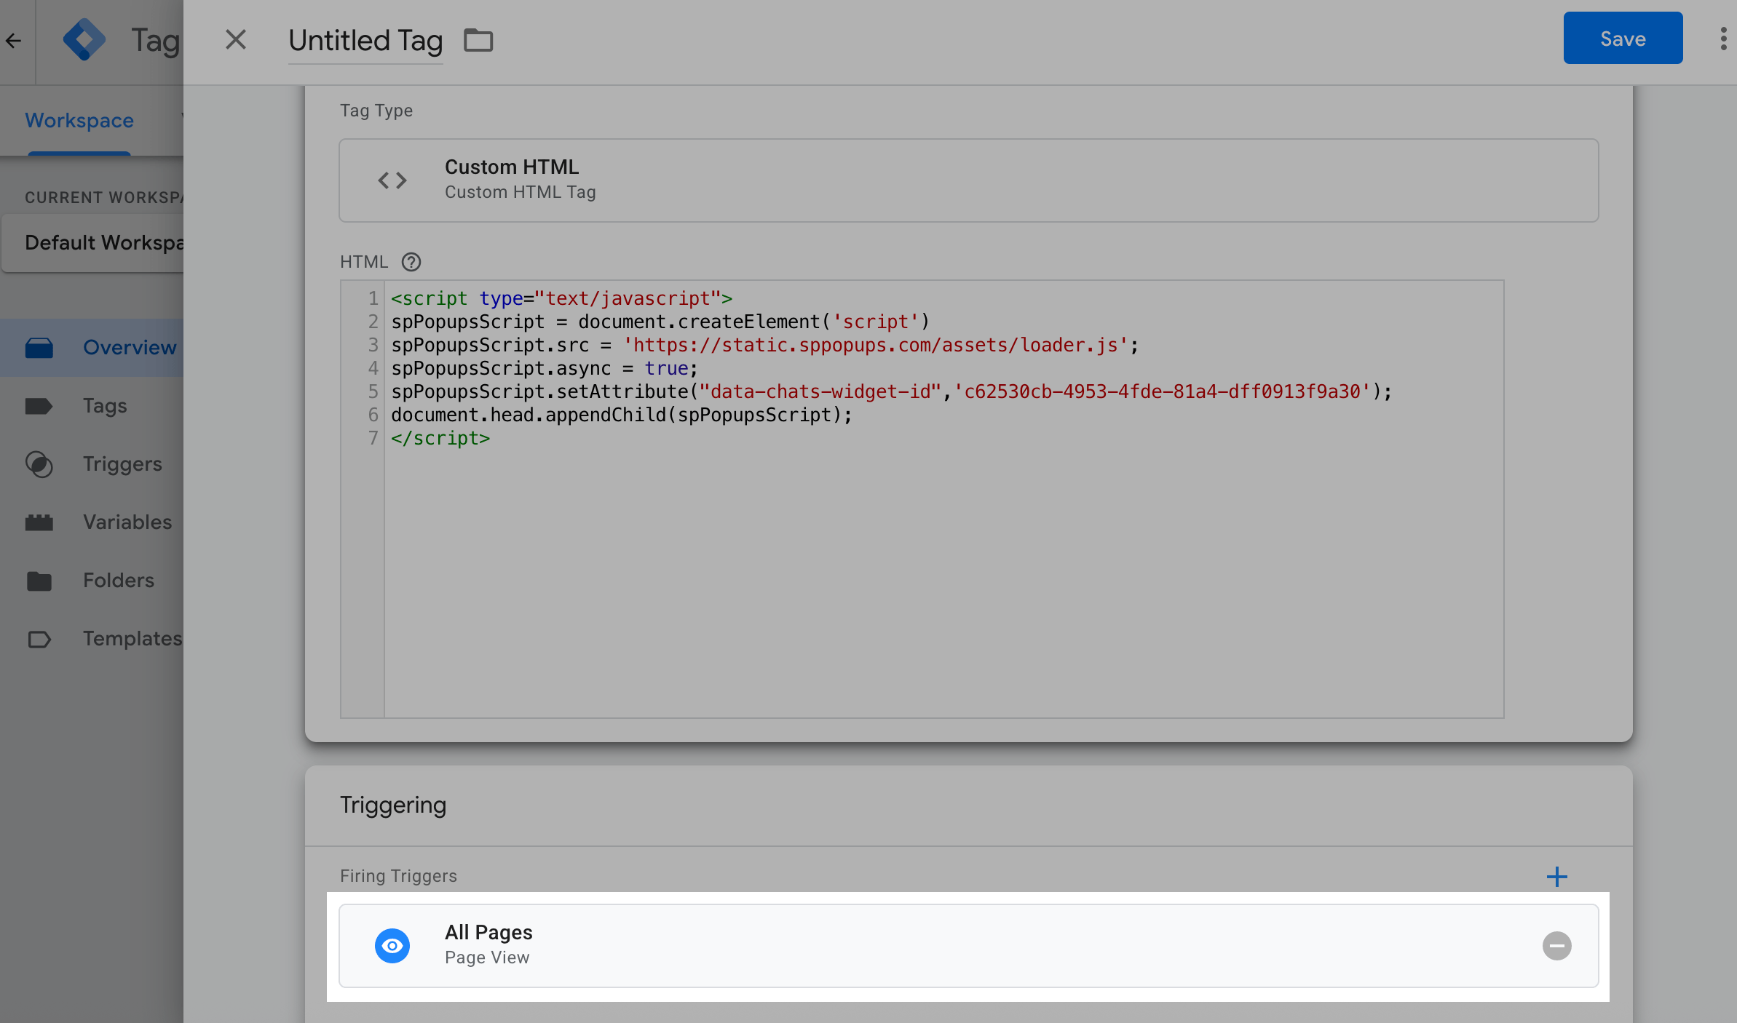Click the HTML help question mark icon
1737x1023 pixels.
tap(411, 262)
